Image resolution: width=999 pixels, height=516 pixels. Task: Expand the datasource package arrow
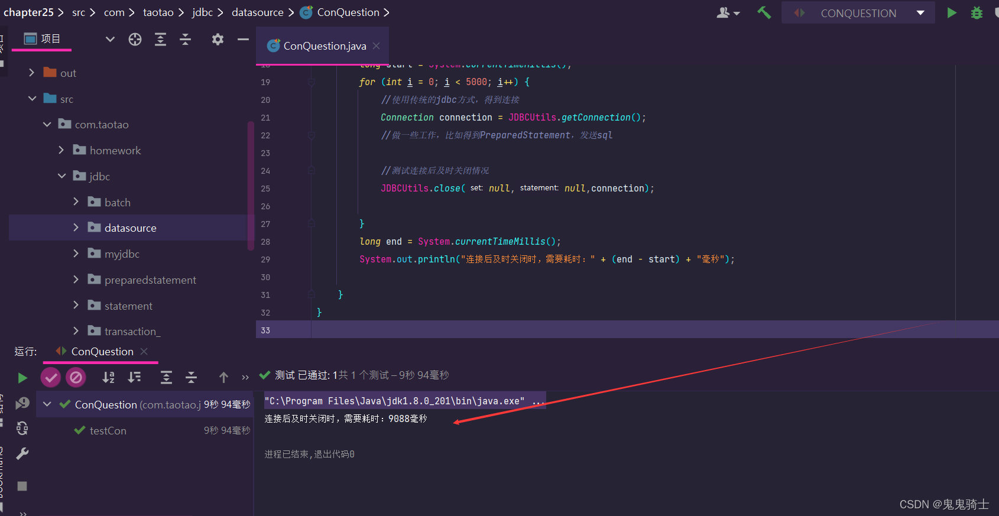coord(76,228)
